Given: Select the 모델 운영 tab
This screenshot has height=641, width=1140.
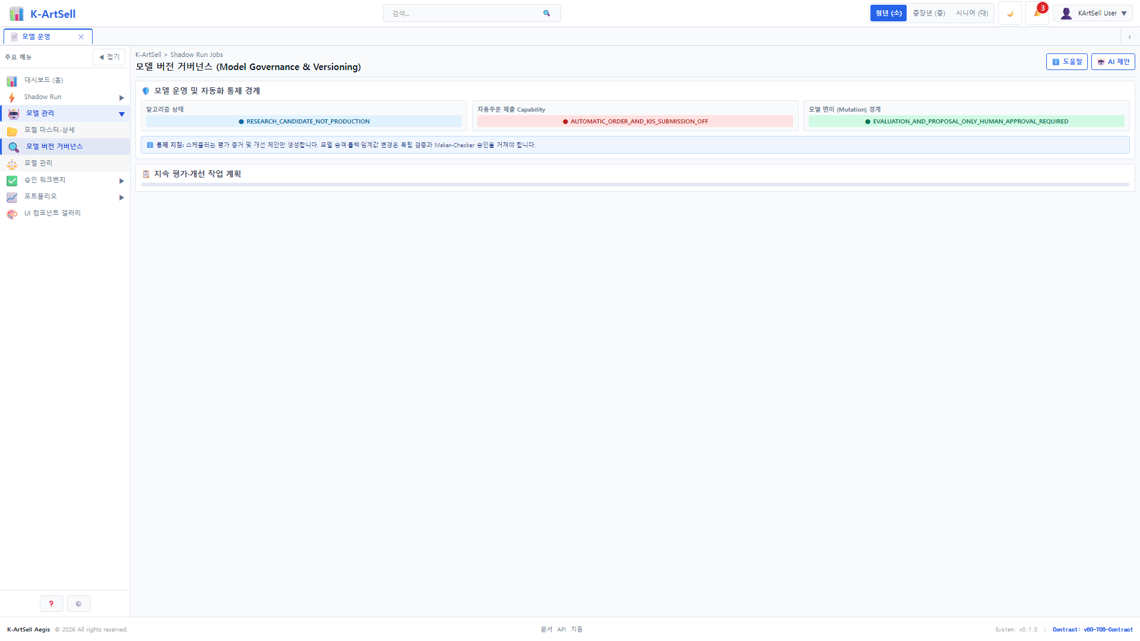Looking at the screenshot, I should [47, 37].
